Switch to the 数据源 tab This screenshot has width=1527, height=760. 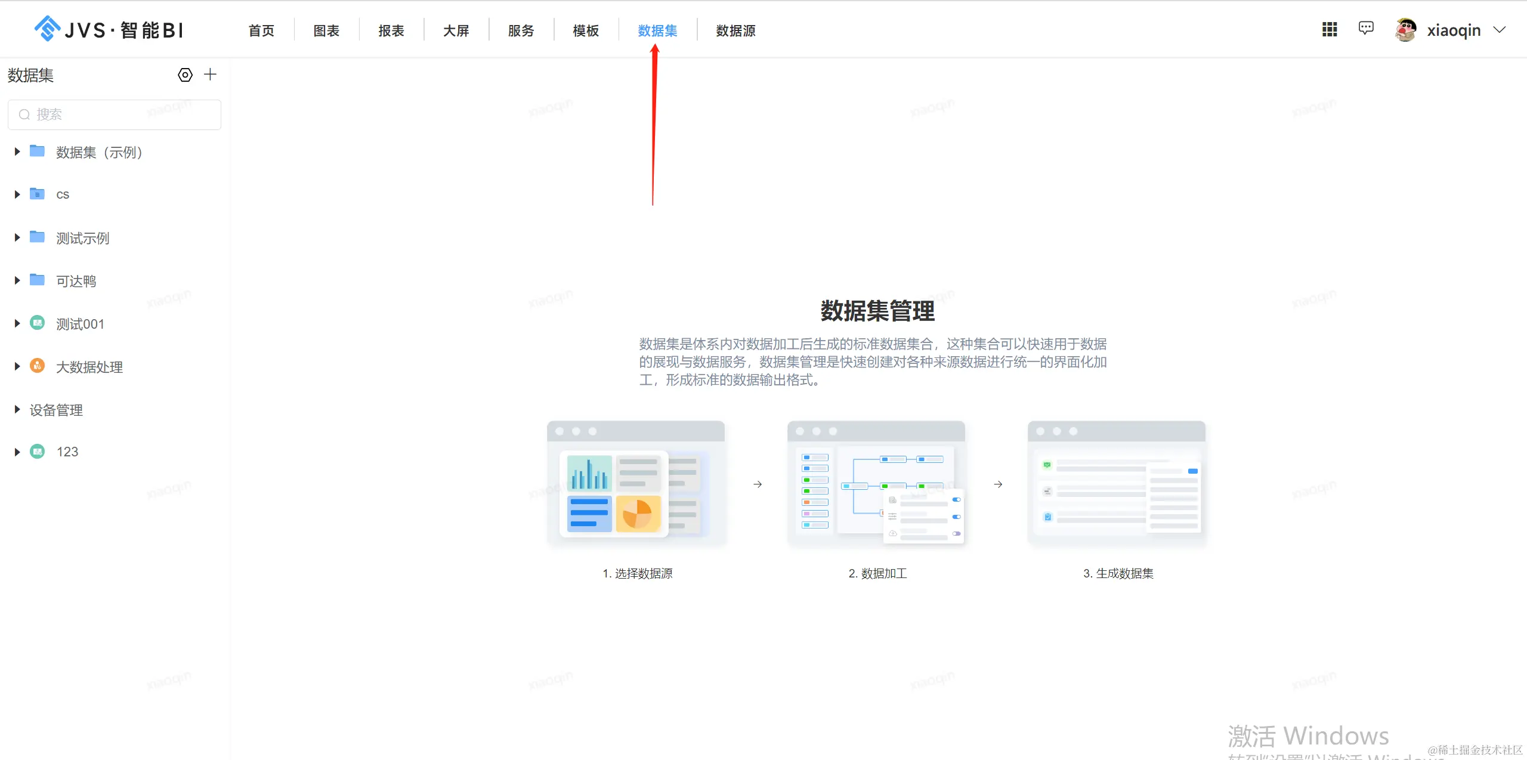pos(735,30)
